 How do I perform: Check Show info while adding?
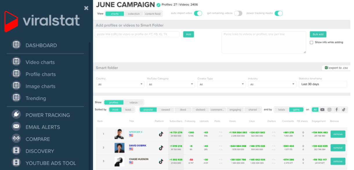(311, 42)
